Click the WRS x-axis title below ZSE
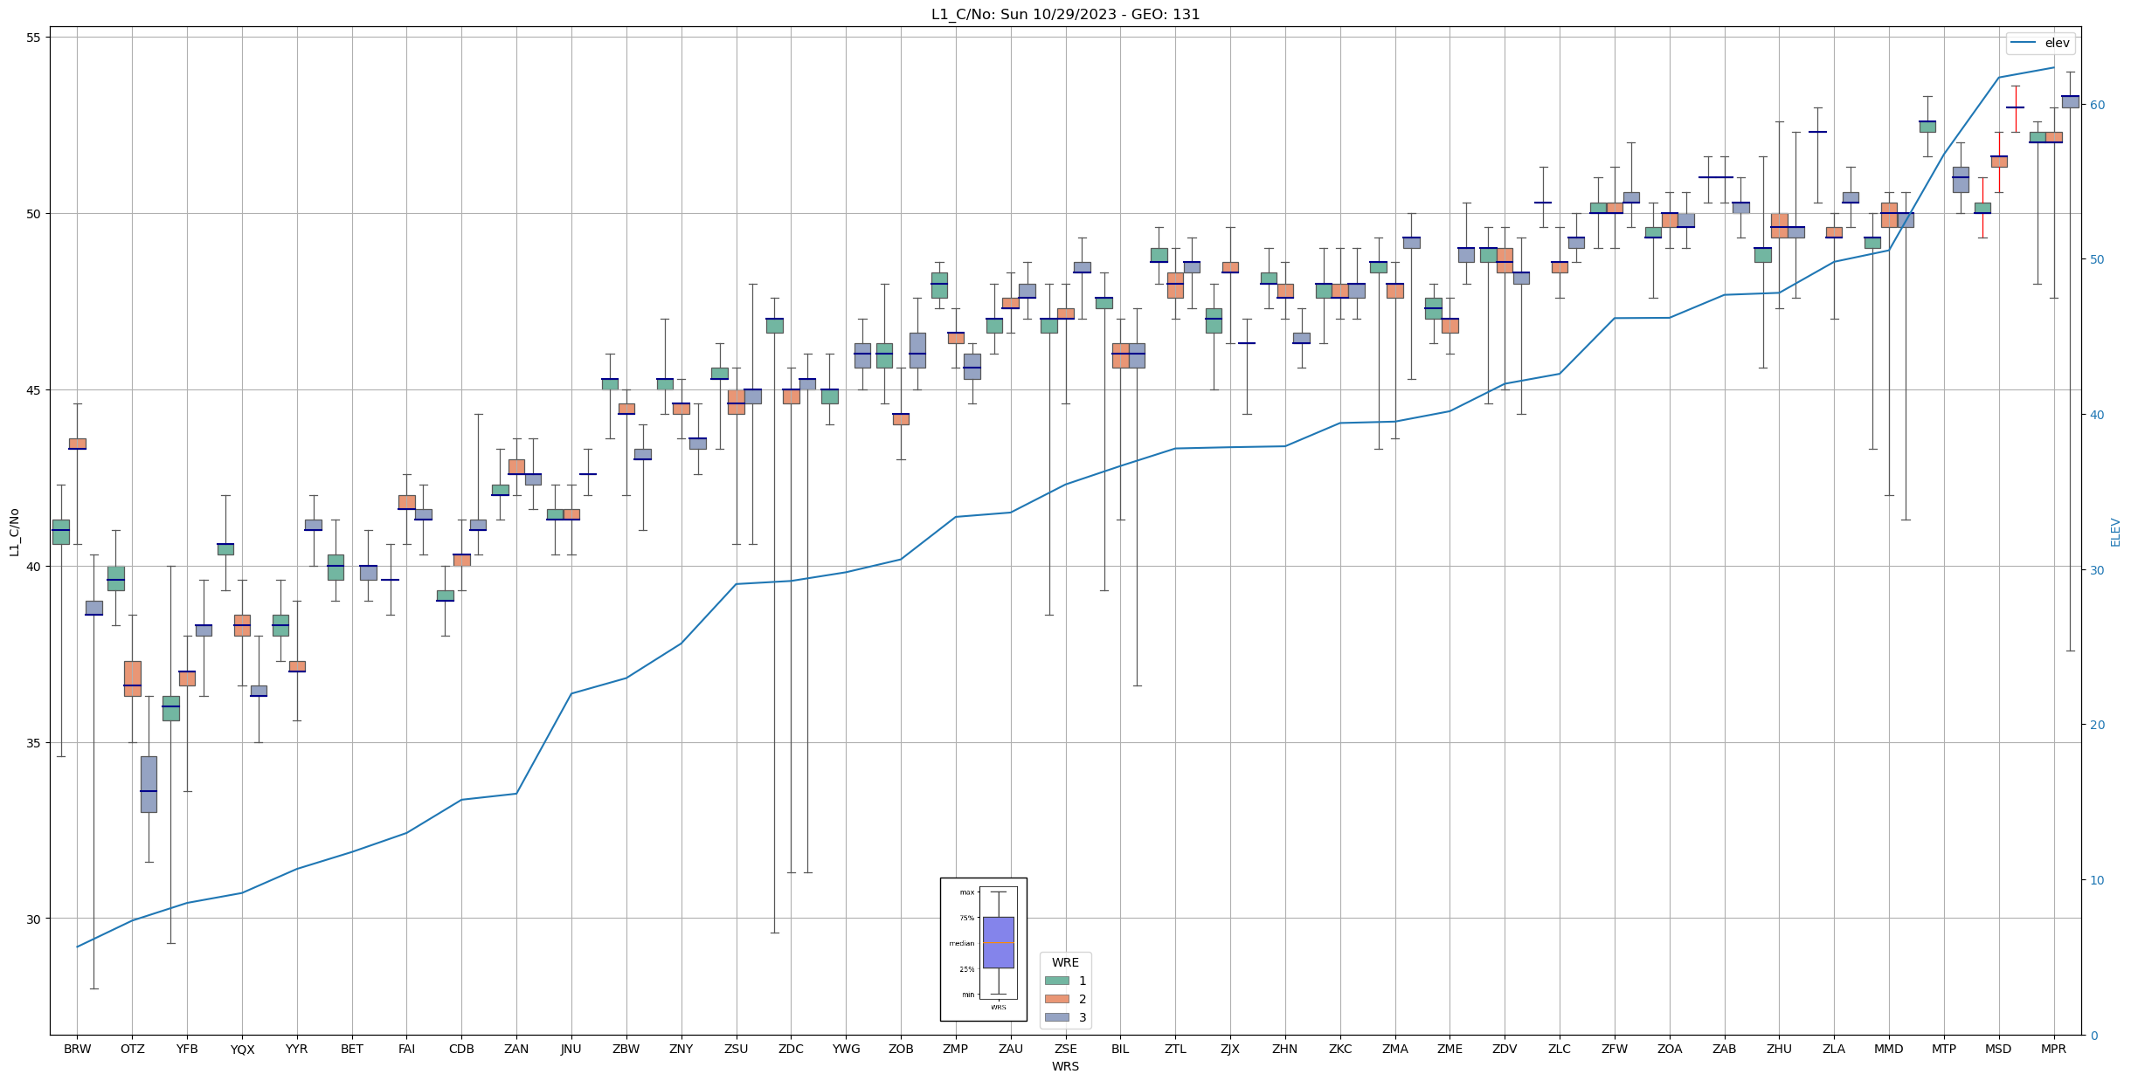Screen dimensions: 2131x1081 pos(1065,1066)
